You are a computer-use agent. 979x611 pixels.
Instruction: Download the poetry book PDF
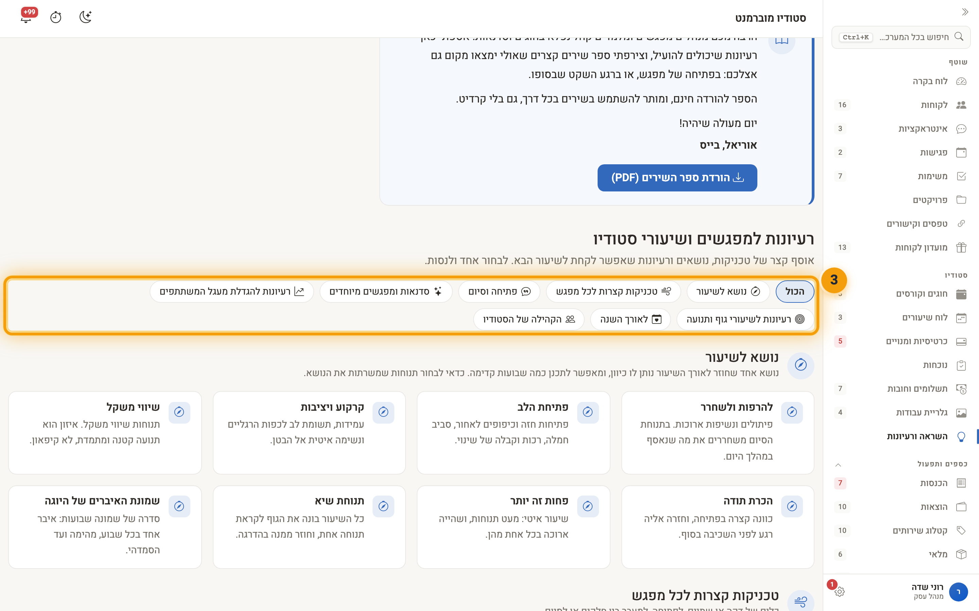point(677,178)
